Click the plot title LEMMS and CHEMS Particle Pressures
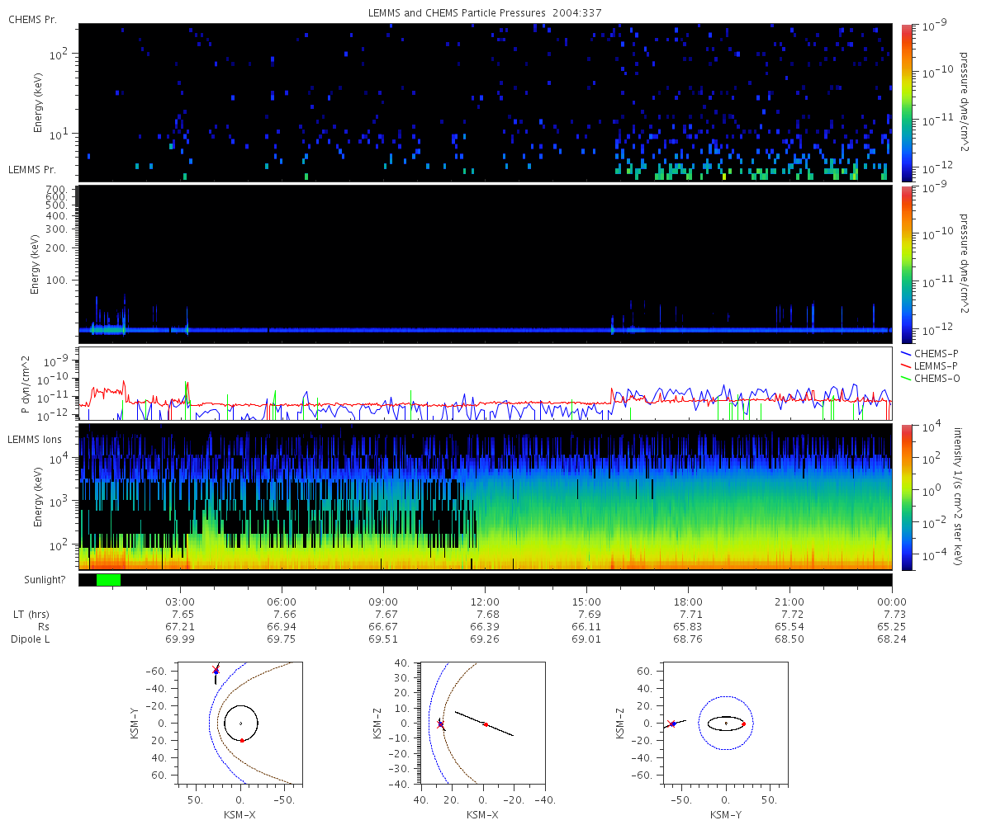Screen dimensions: 991x825 (x=487, y=12)
